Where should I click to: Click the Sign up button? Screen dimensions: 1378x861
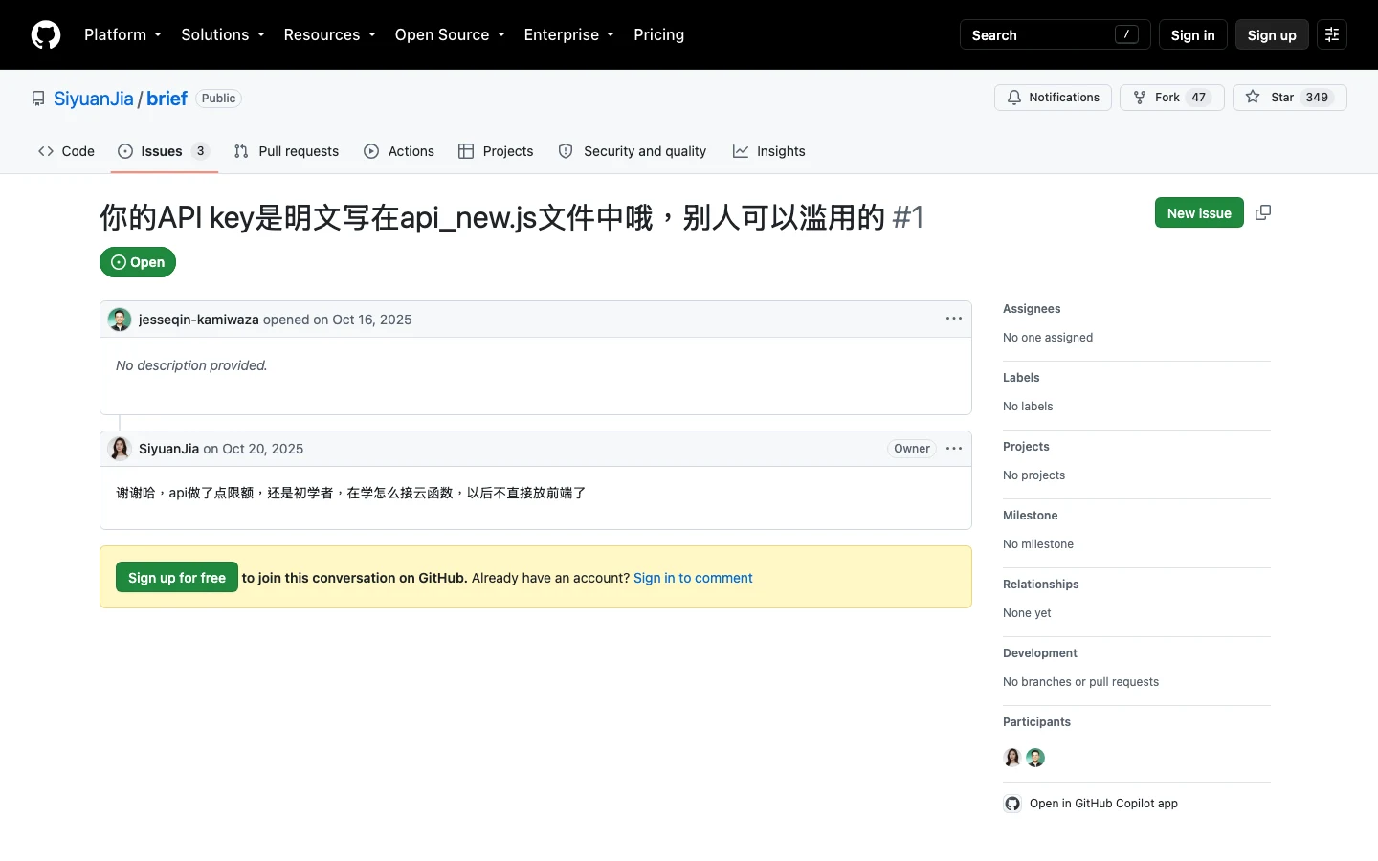tap(1272, 34)
